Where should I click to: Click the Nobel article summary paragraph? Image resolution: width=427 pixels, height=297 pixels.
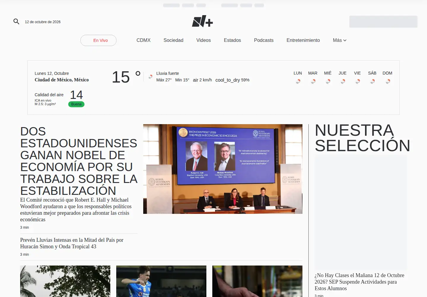coord(76,210)
